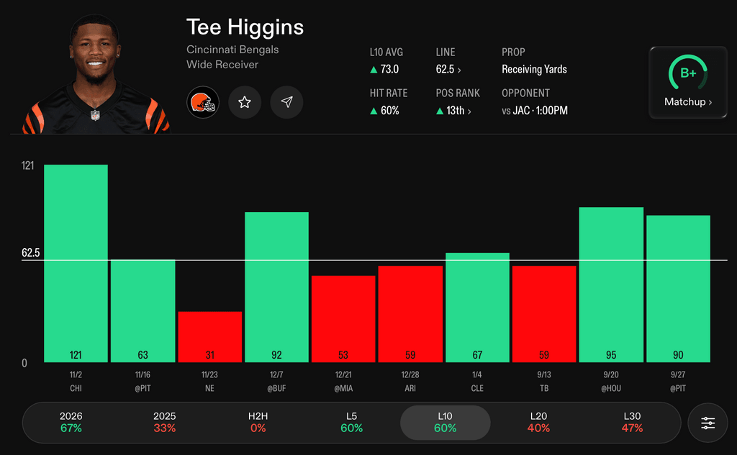Click the 12/21 @MIA date label
This screenshot has height=455, width=737.
click(x=343, y=381)
